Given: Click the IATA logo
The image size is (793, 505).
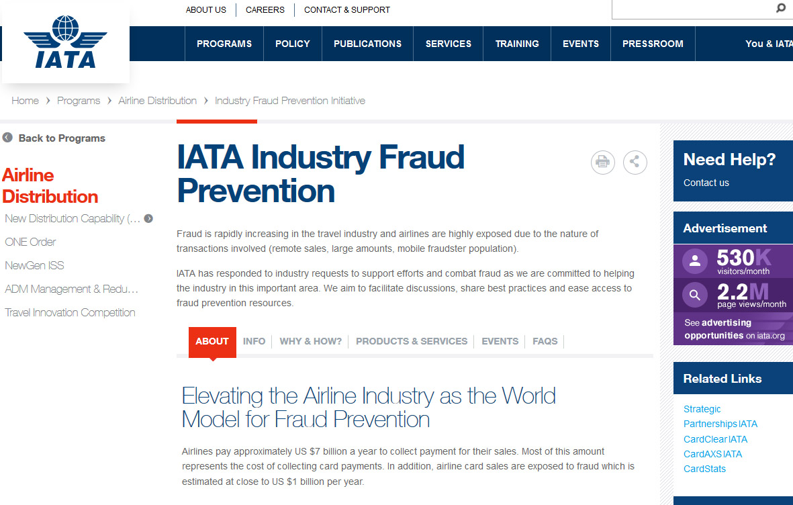Looking at the screenshot, I should click(65, 42).
